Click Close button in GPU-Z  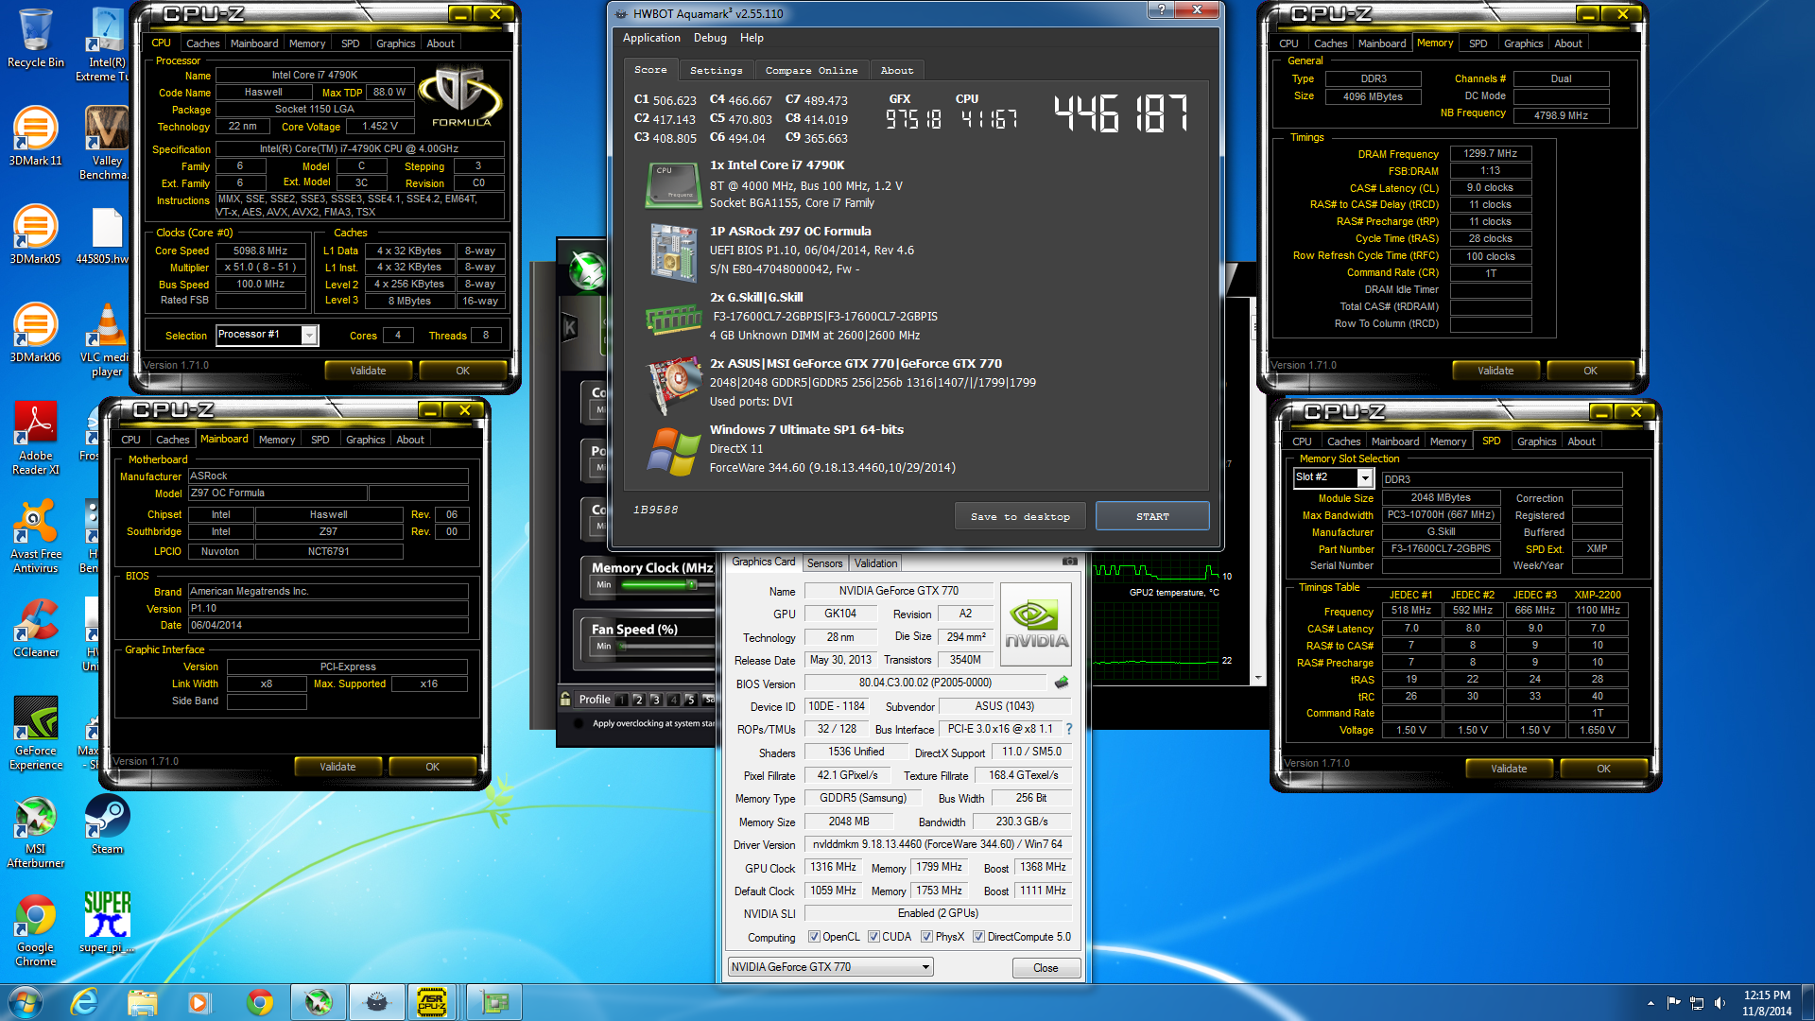(1046, 967)
